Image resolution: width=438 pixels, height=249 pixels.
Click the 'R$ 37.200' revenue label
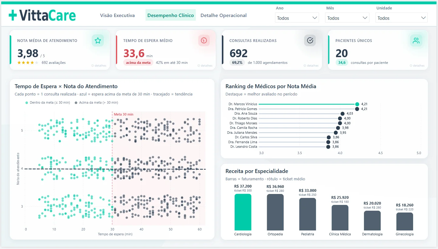[x=243, y=186]
